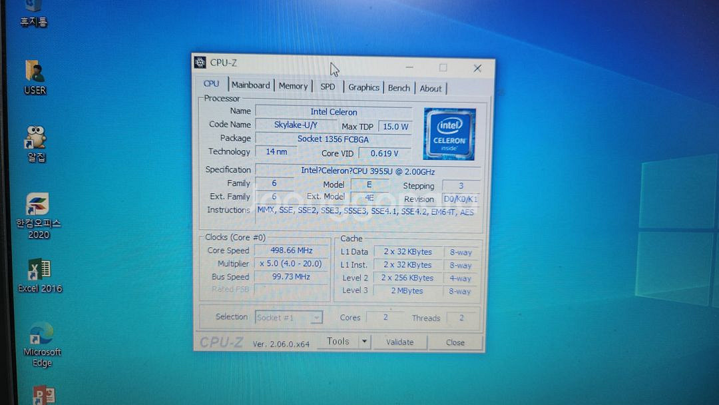The height and width of the screenshot is (405, 719).
Task: Click the Stepping value '3'
Action: (x=461, y=186)
